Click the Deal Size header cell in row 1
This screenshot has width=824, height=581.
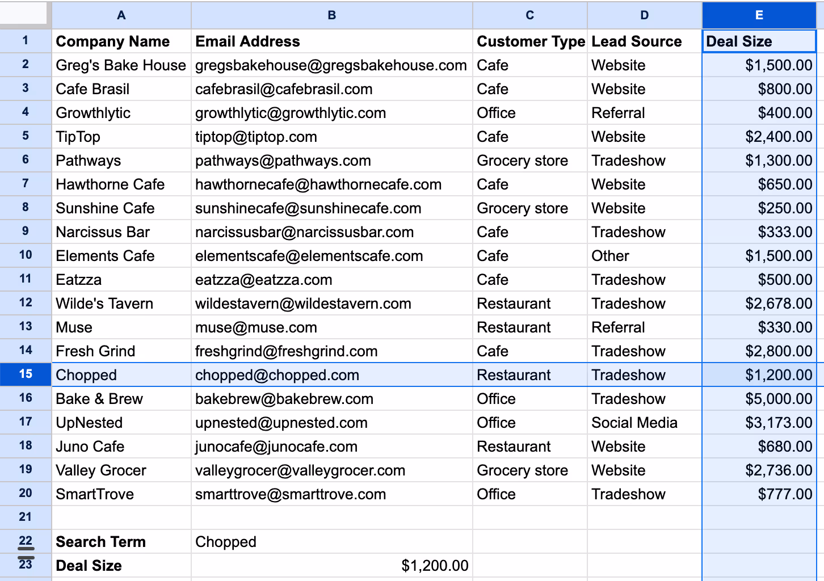click(759, 41)
